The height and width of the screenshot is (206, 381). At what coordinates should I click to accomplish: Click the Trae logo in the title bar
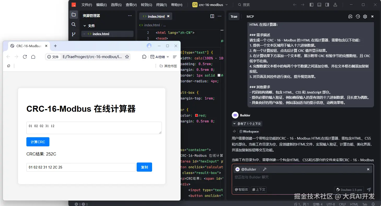[x=74, y=5]
